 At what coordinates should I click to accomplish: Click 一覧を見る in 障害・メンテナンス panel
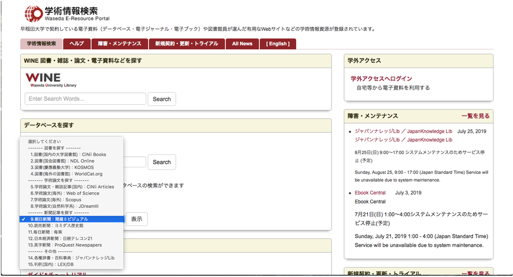[475, 116]
